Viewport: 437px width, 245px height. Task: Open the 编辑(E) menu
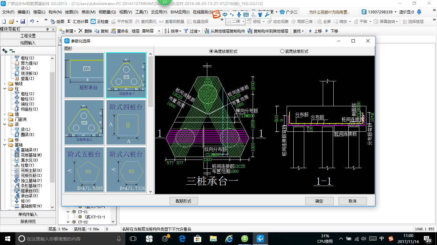click(x=24, y=12)
